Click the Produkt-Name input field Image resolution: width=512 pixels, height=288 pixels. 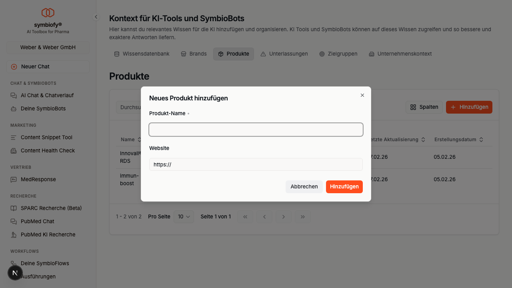pyautogui.click(x=256, y=129)
